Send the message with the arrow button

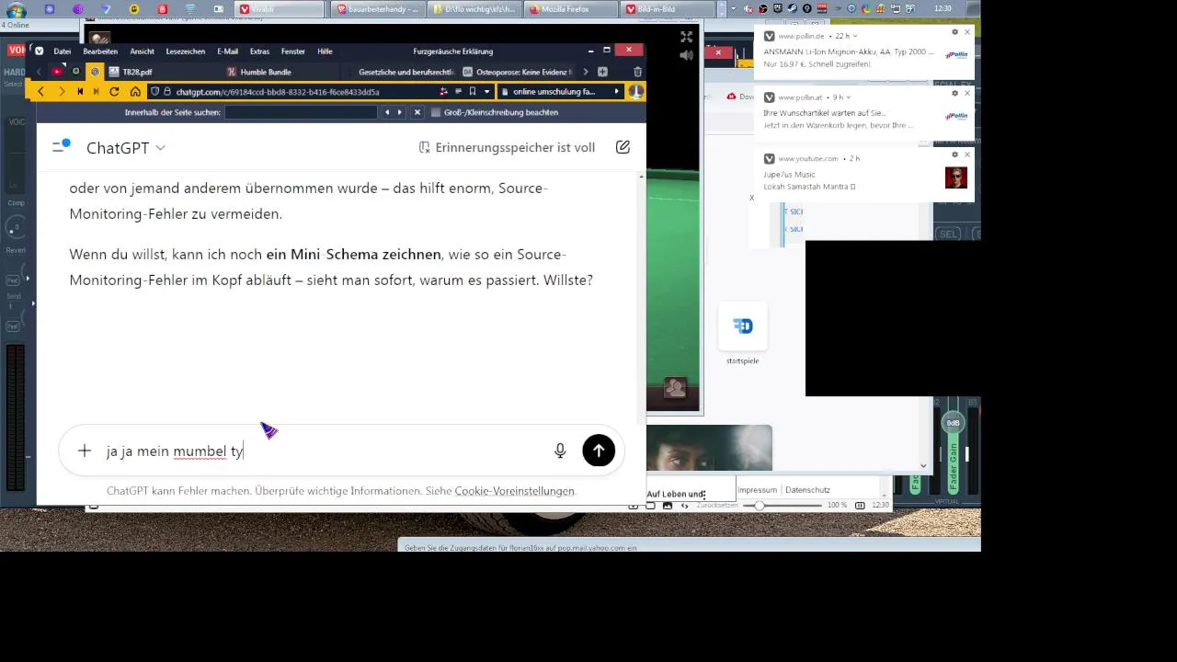599,451
